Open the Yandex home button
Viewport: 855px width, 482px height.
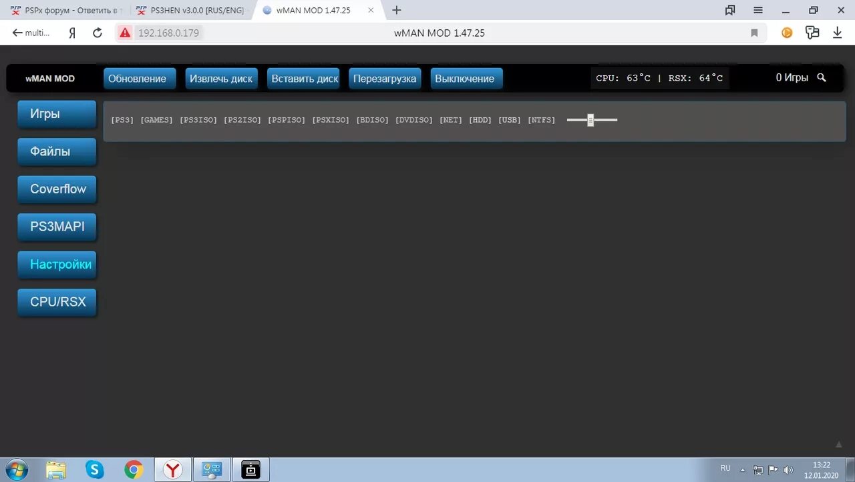(x=72, y=33)
